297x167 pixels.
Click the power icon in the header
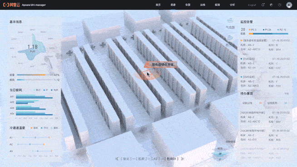280,5
